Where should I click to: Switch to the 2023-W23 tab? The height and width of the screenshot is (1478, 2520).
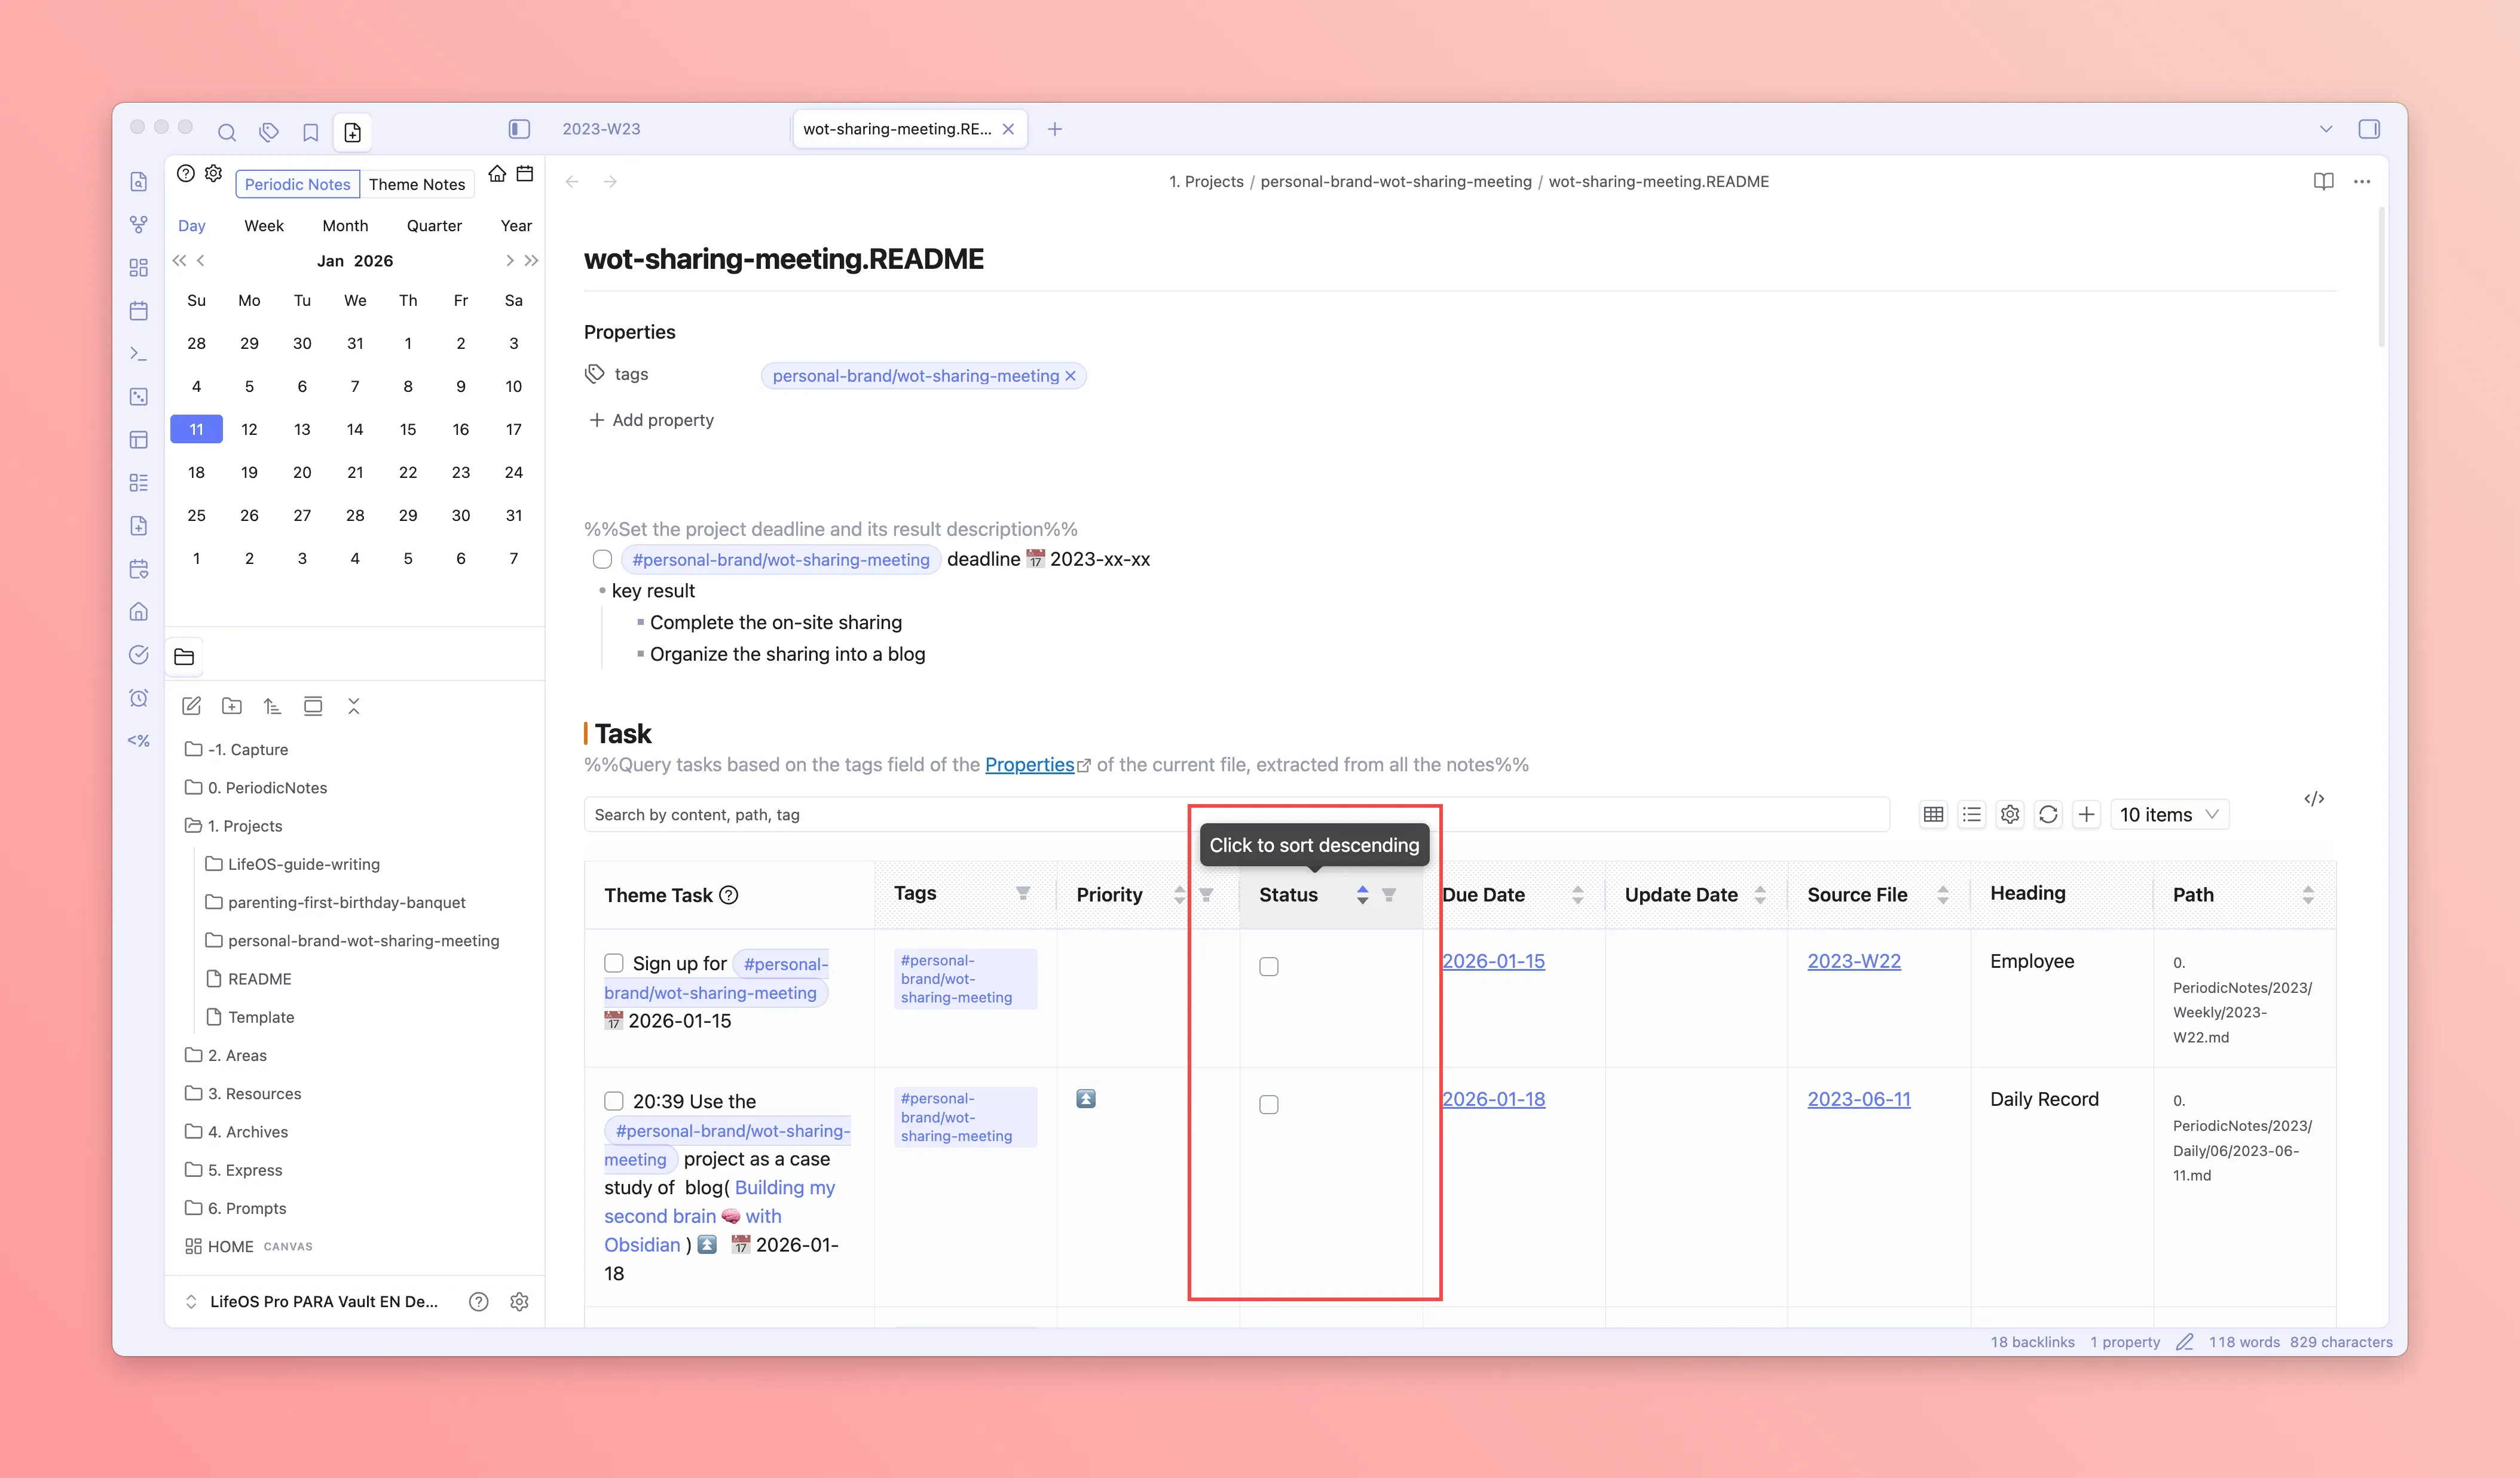click(x=601, y=129)
